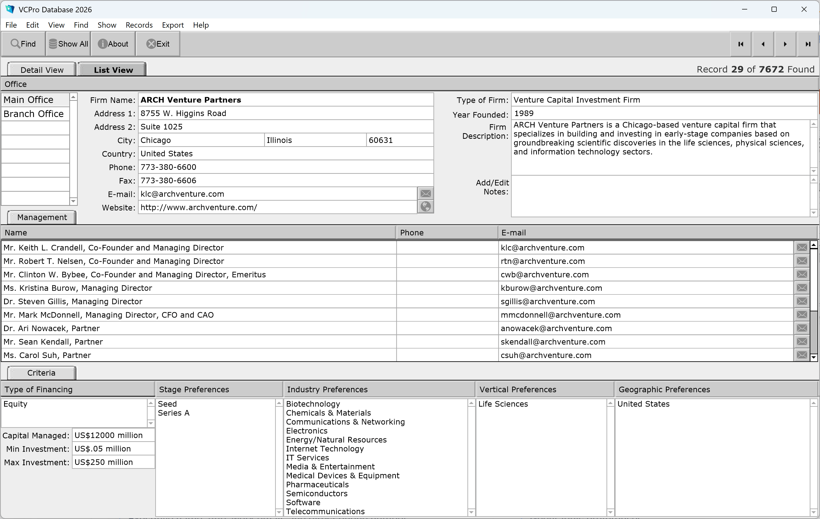Open the Show menu
The height and width of the screenshot is (519, 820).
point(107,25)
